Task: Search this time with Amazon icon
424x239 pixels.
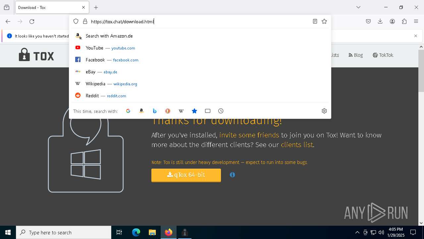Action: 141,111
